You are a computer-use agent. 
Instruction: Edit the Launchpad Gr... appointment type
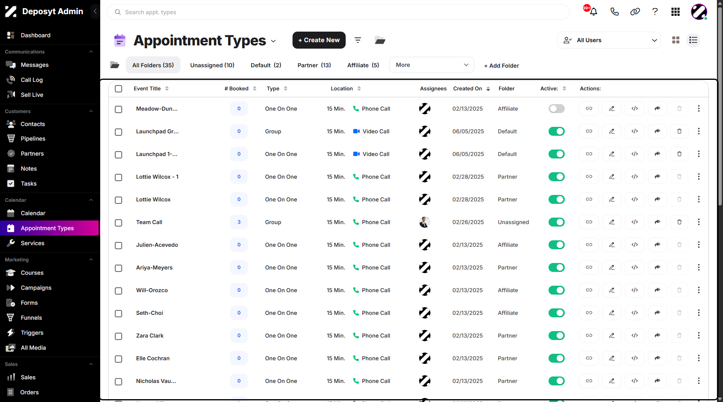612,131
